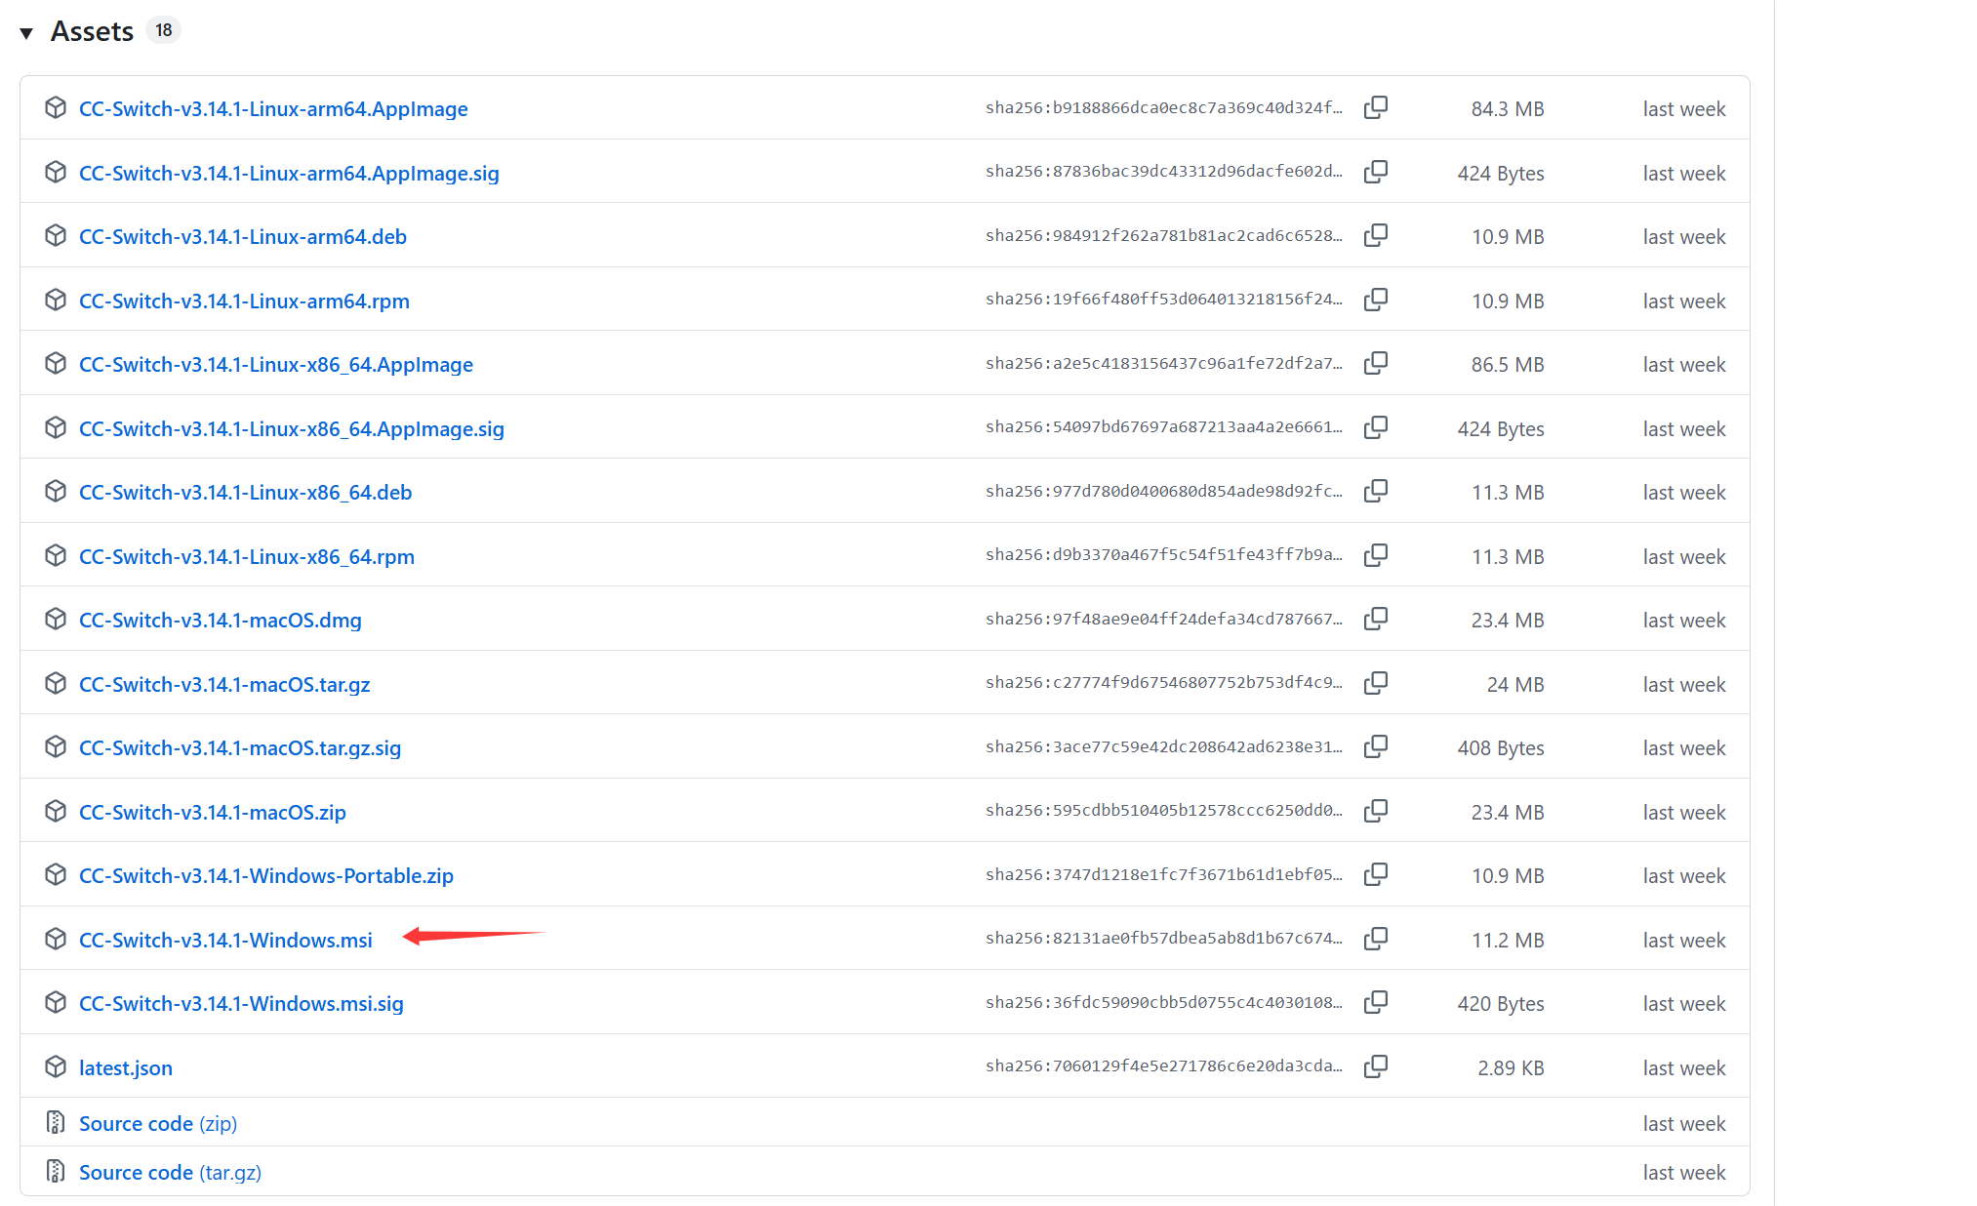The image size is (1977, 1206).
Task: Copy SHA256 for Linux-x86_64.AppImage.sig
Action: [x=1376, y=427]
